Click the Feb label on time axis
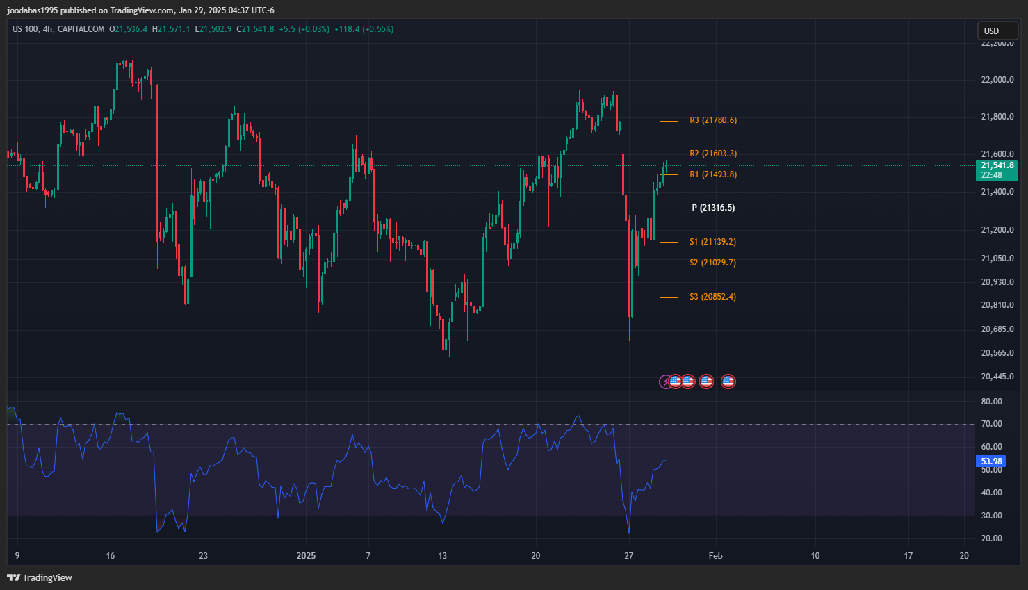 715,555
